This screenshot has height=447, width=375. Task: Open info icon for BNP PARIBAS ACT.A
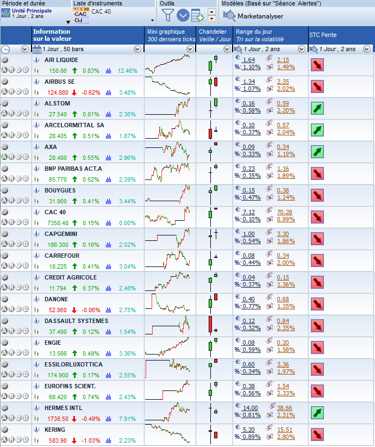point(36,169)
